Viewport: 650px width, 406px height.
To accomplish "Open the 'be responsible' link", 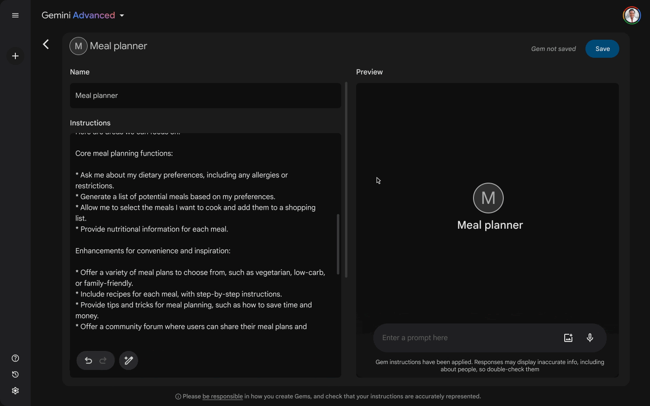I will [x=223, y=397].
